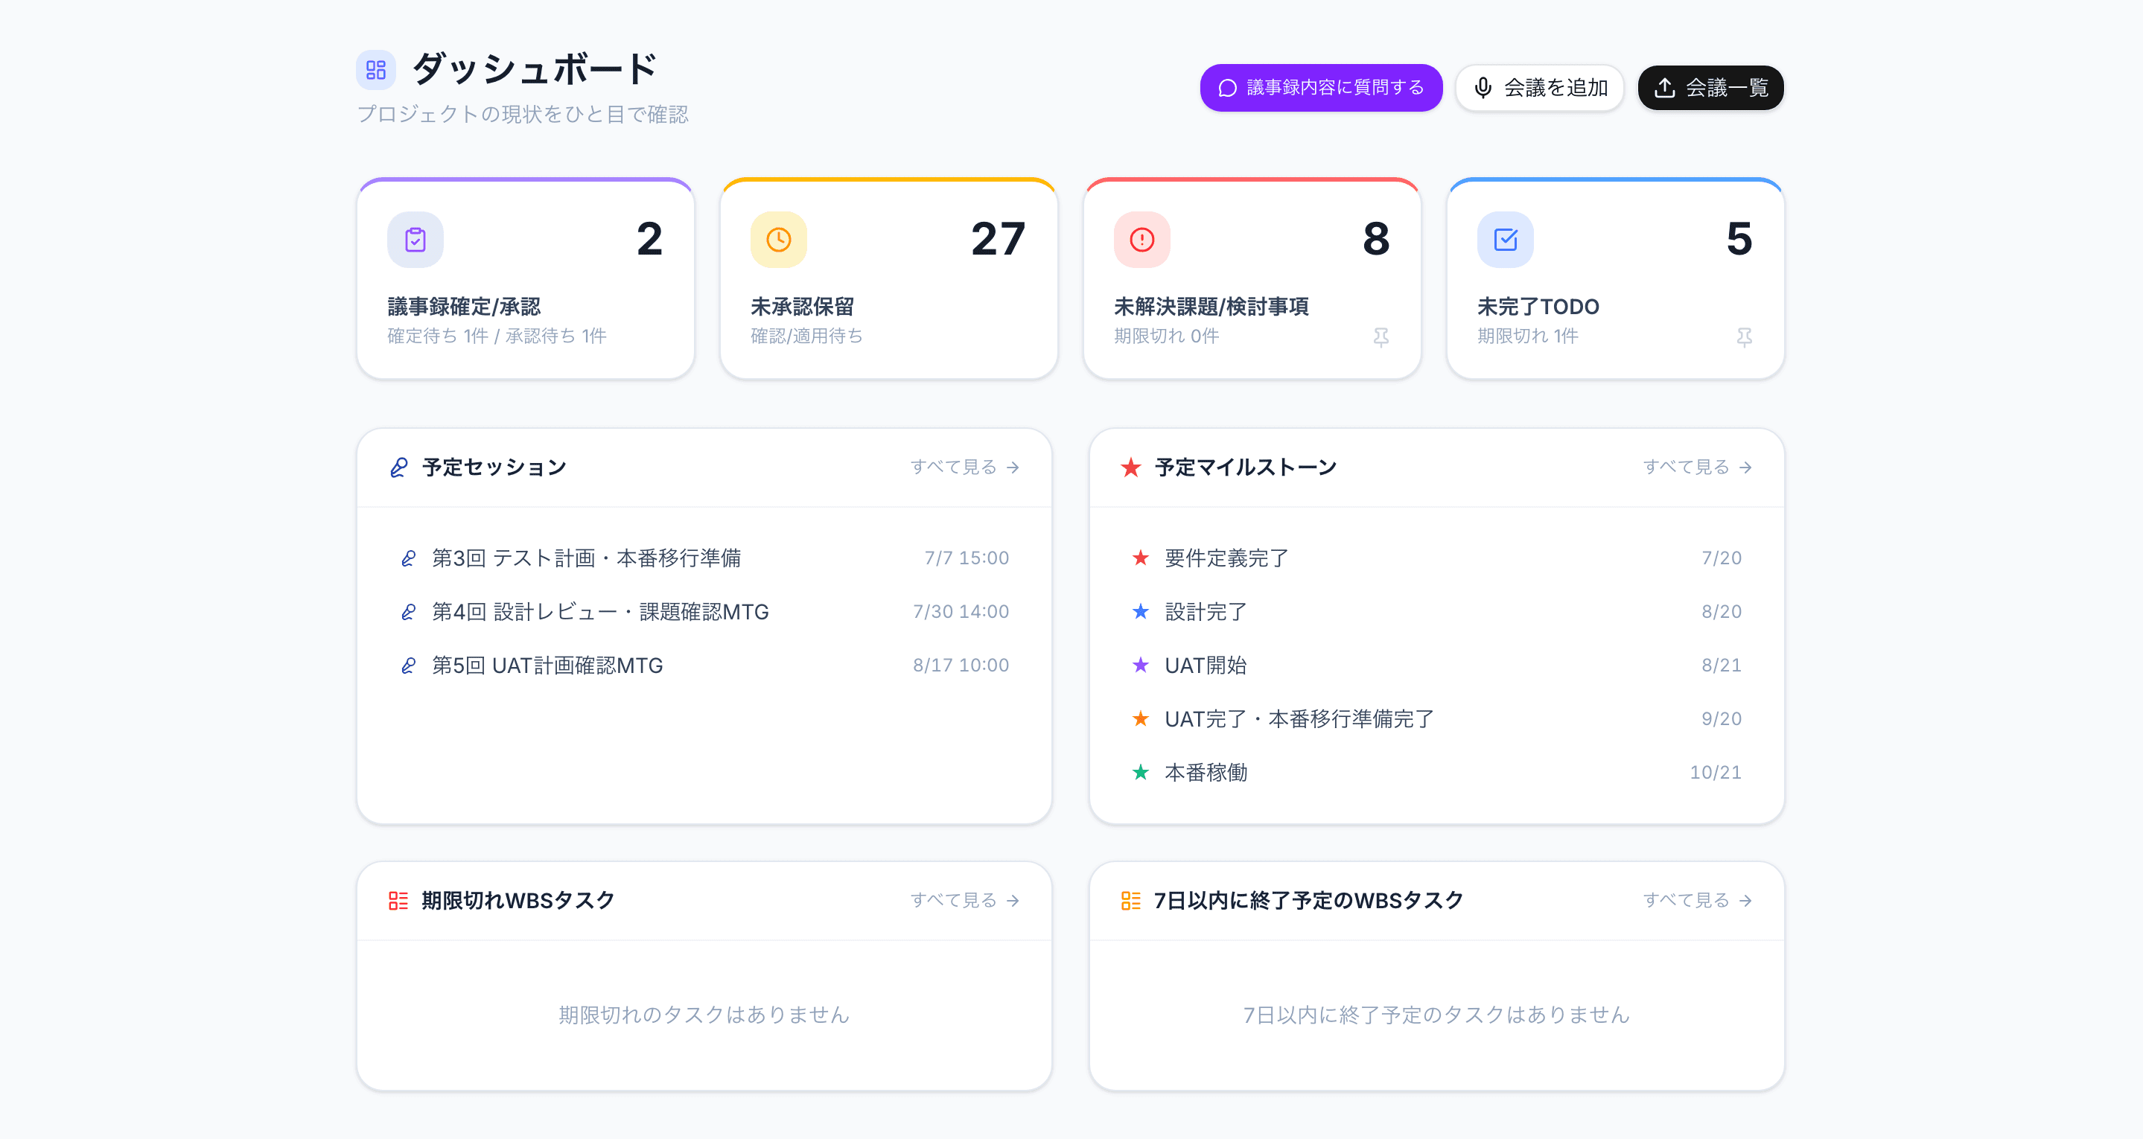This screenshot has height=1139, width=2143.
Task: Click the purple star beside UAT開始
Action: click(x=1141, y=665)
